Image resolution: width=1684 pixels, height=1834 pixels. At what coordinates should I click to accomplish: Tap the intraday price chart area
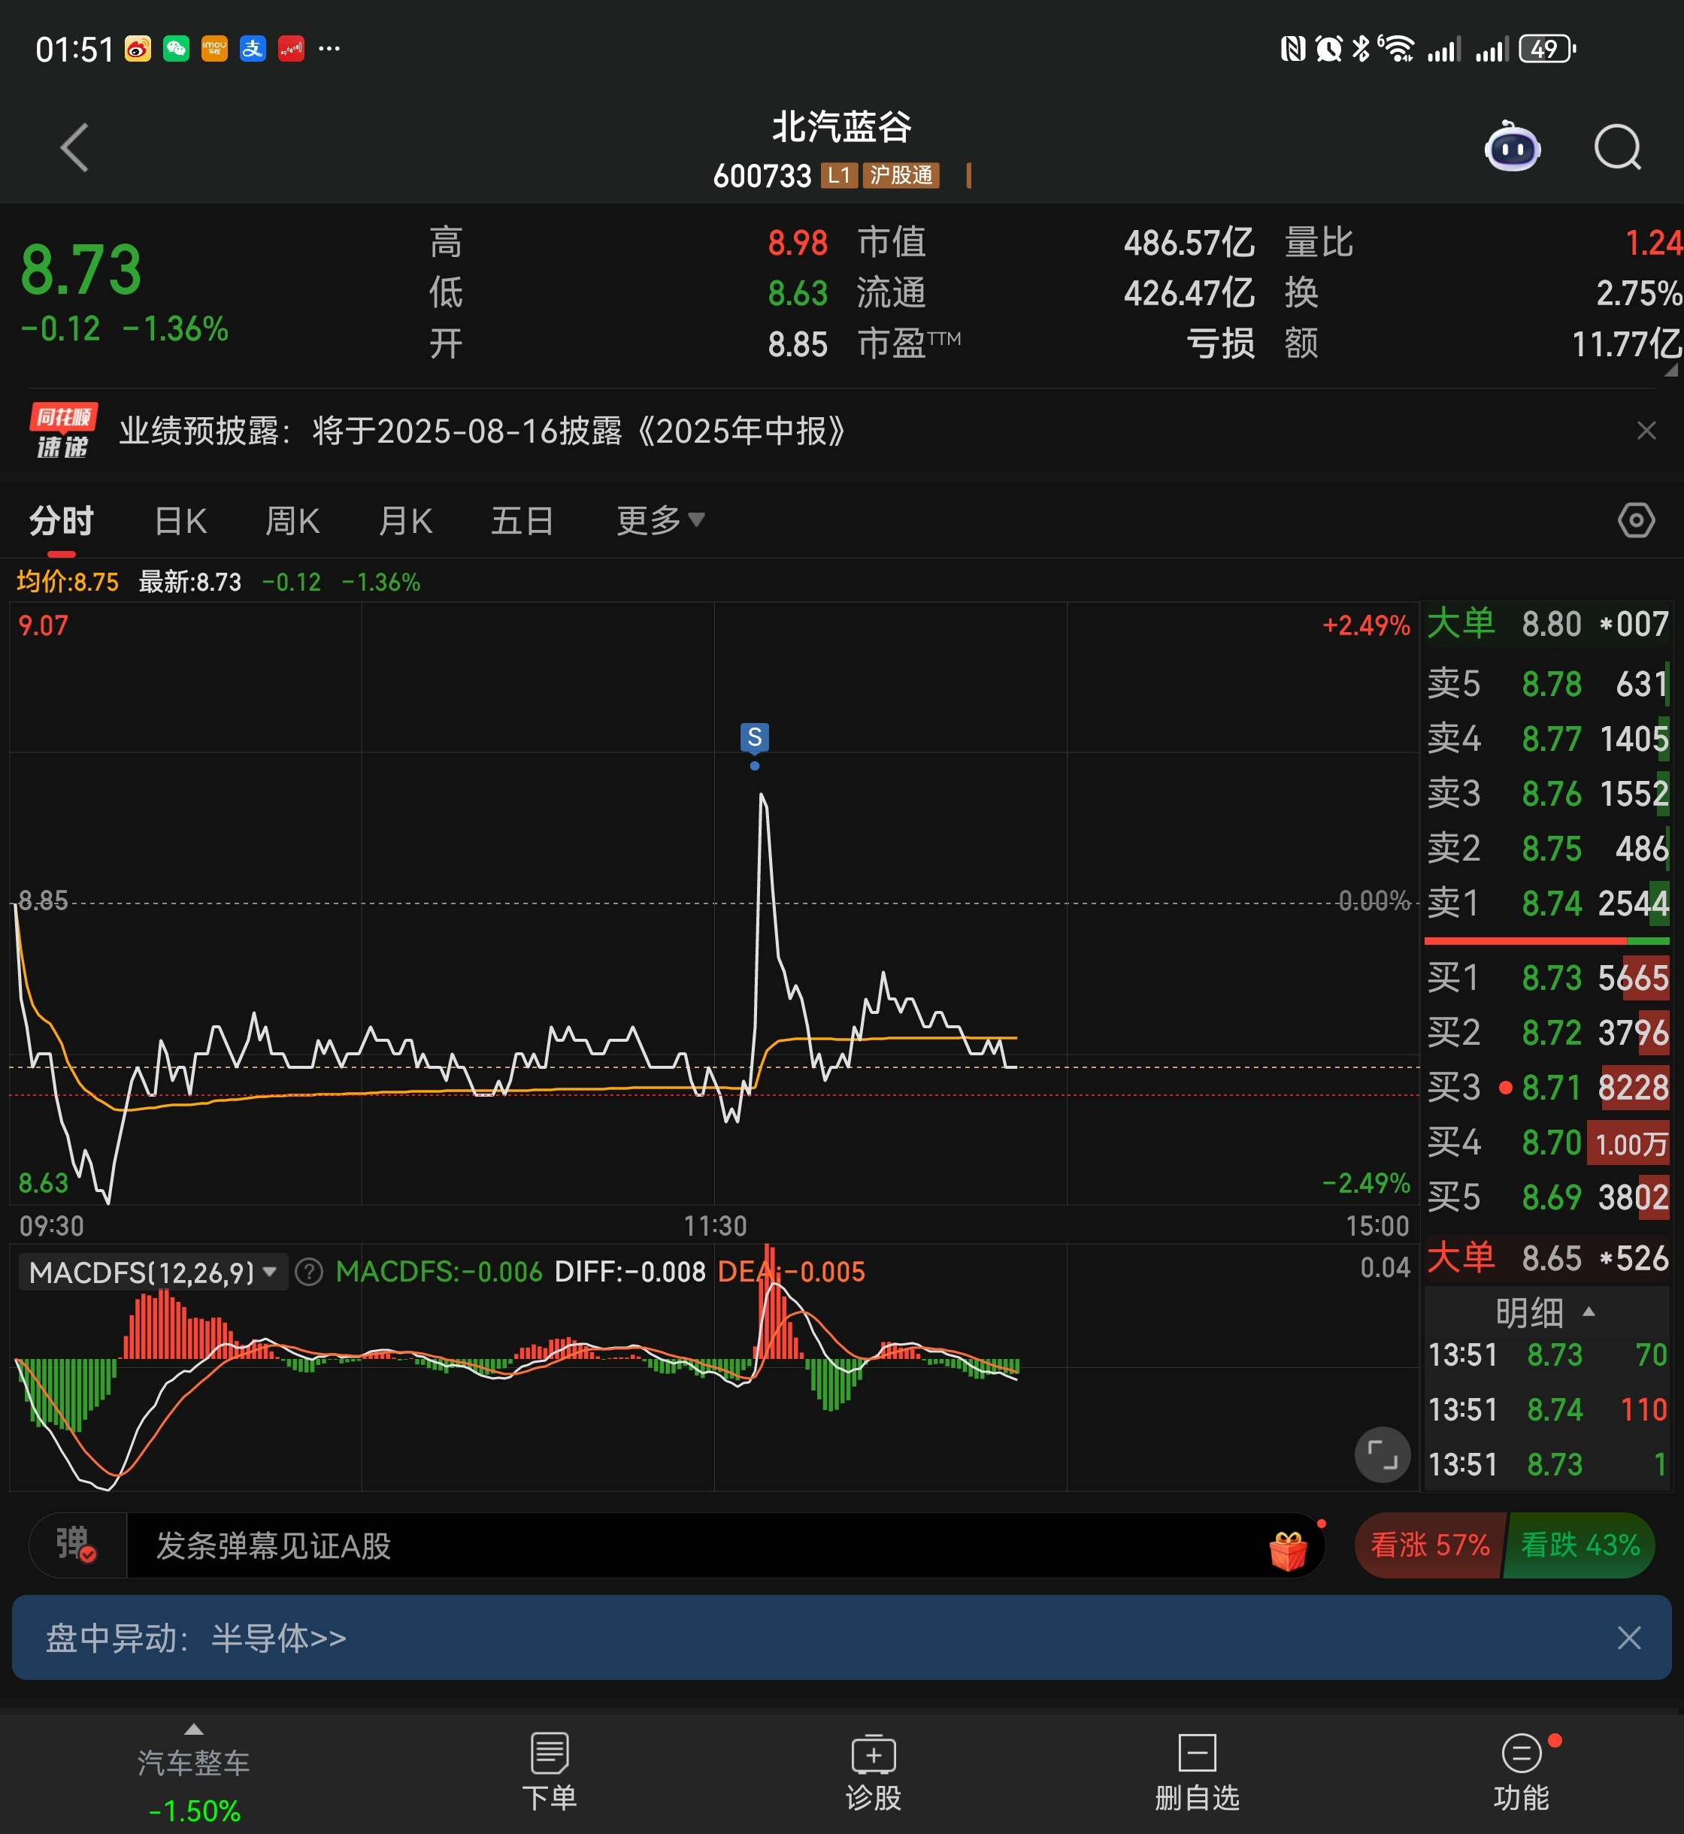[714, 903]
